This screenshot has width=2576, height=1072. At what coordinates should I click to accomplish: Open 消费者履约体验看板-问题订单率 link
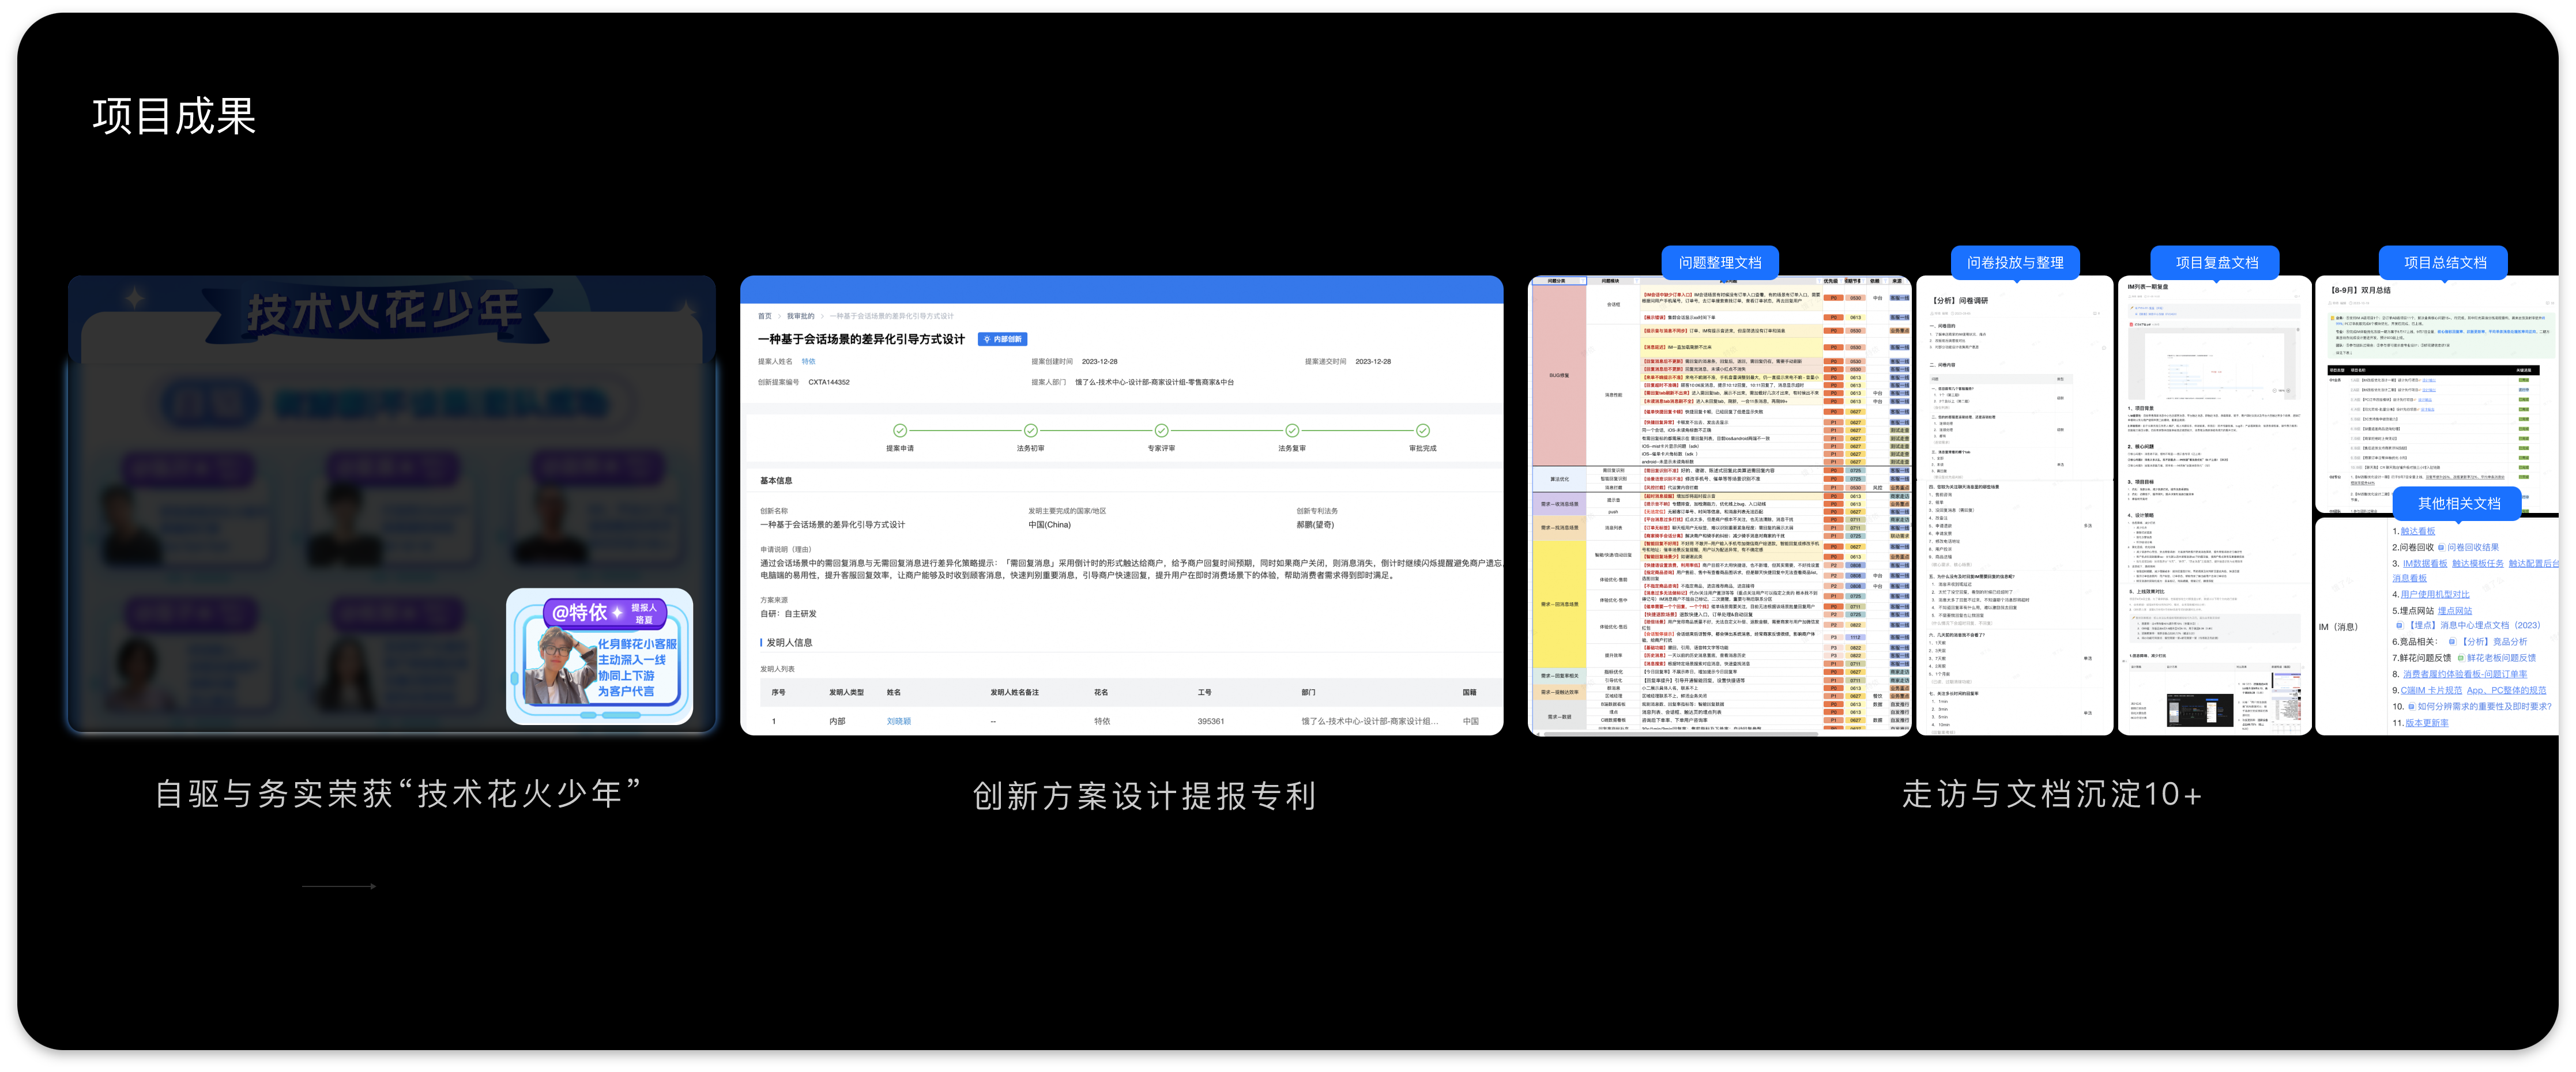pos(2465,675)
